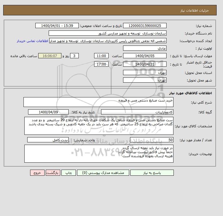Click the delivery city field 'تهران'
Viewport: 223px width, 216px height.
(x=145, y=80)
